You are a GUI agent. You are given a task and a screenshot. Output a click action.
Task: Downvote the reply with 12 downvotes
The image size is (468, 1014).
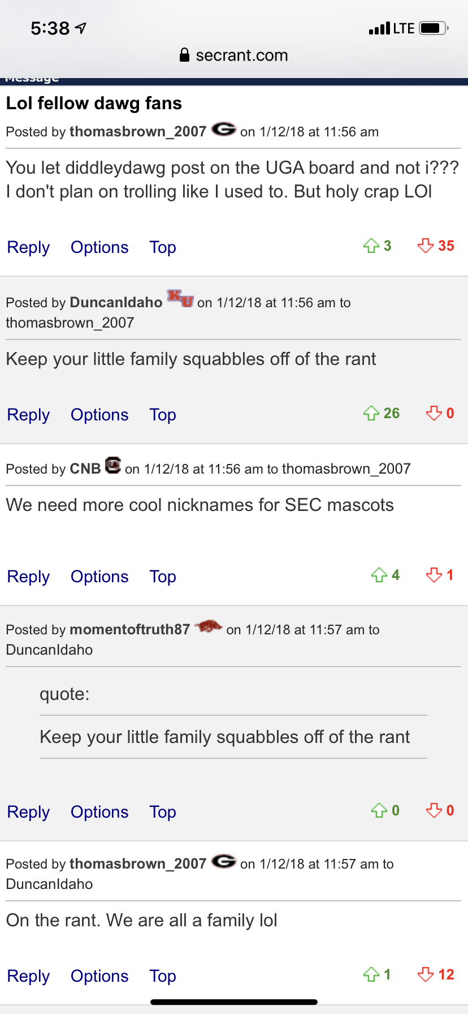425,975
